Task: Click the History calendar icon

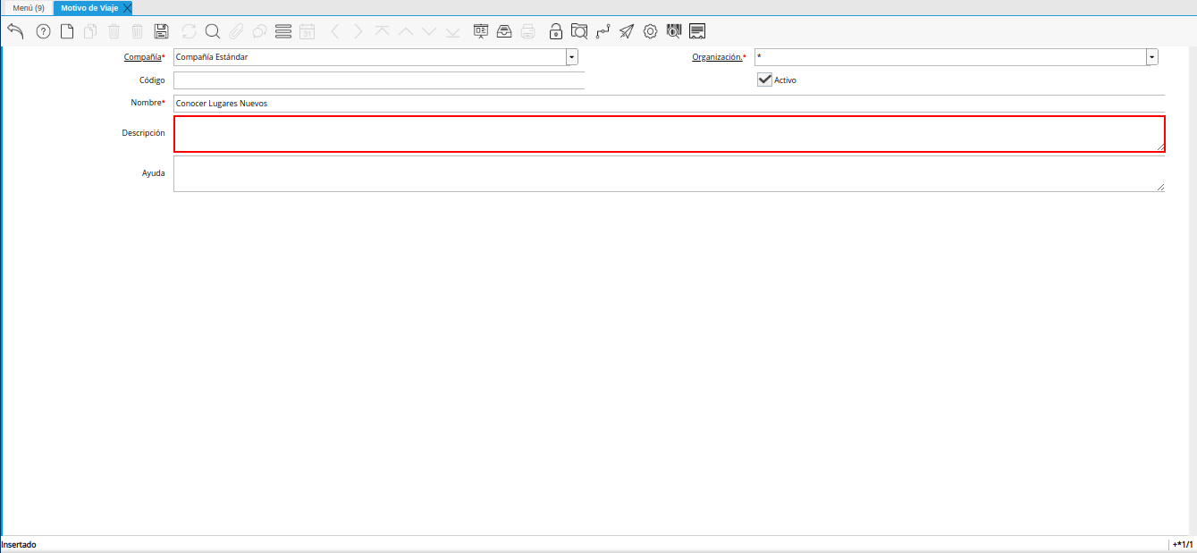Action: click(x=307, y=31)
